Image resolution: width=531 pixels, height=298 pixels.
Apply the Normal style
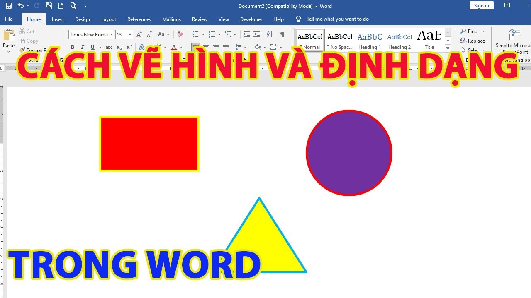310,41
